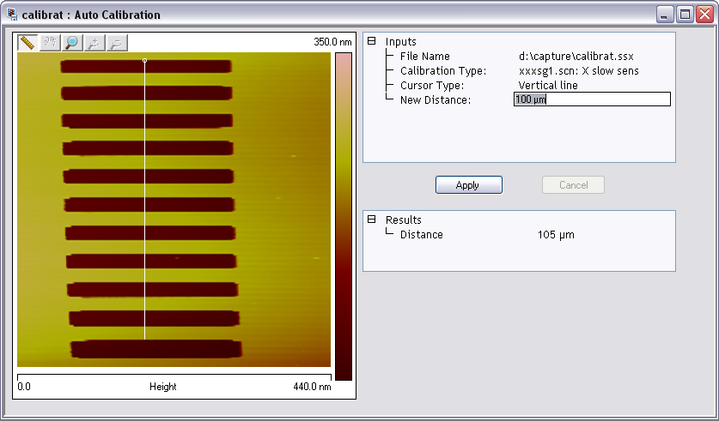Activate the magnifying glass zoom tool
Screen dimensions: 719x421
[72, 43]
